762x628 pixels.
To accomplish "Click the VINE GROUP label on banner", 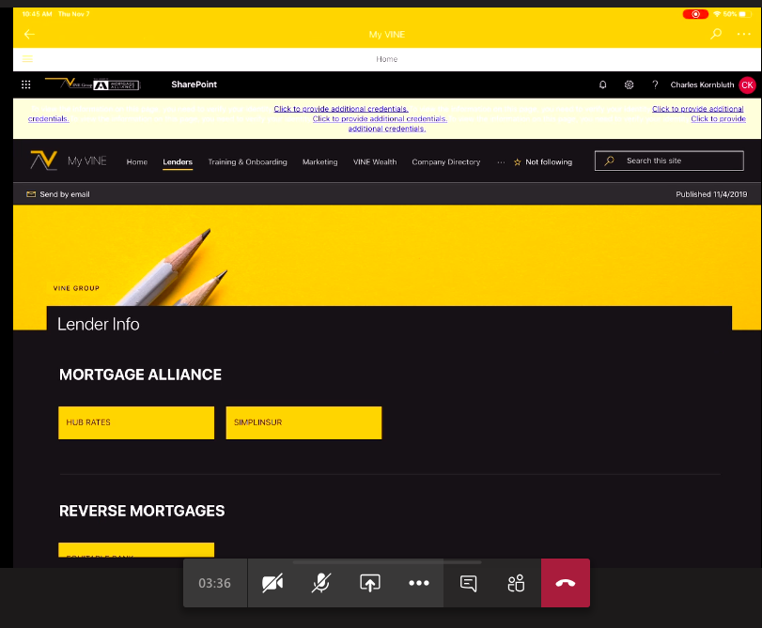I will coord(76,288).
